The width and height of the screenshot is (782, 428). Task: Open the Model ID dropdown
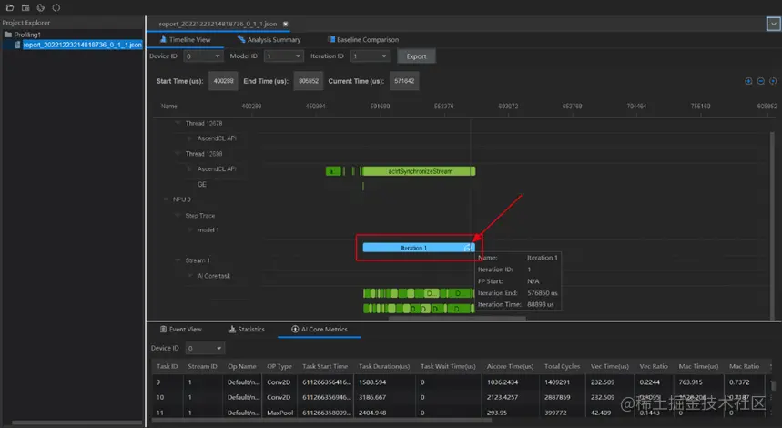[283, 56]
